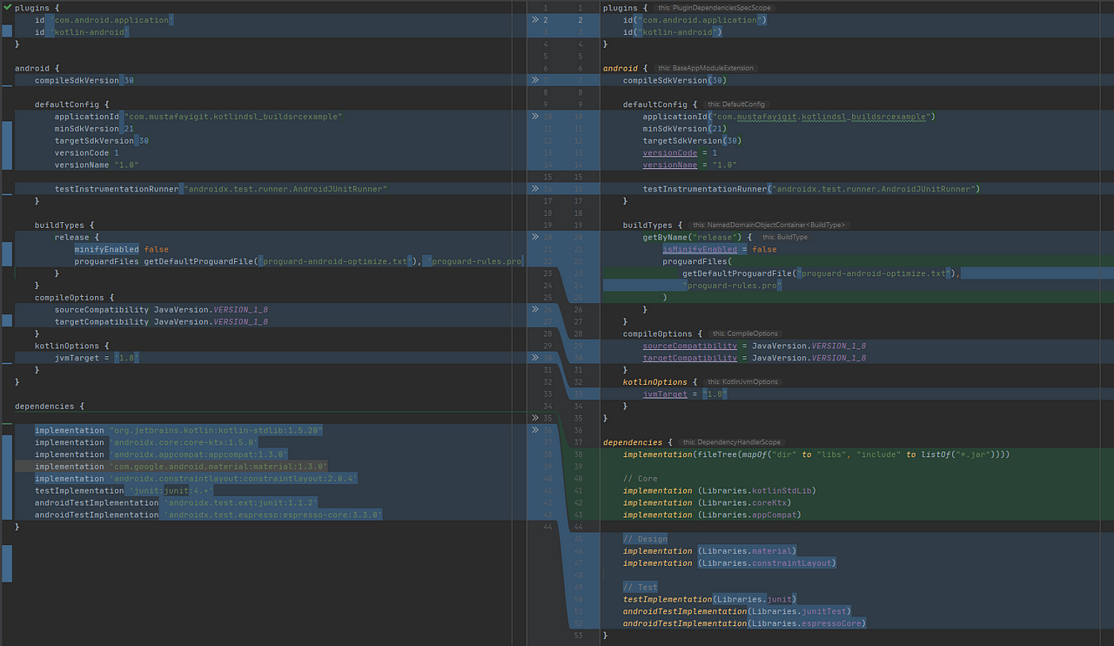Click id("kotlin-android") in the right pane
Screen dimensions: 1114x646
click(673, 32)
